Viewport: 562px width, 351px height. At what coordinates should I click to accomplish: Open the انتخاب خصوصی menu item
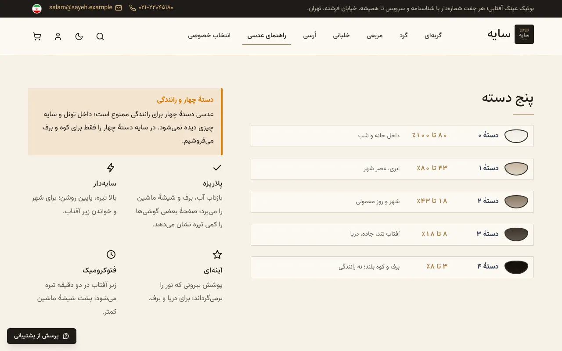[209, 36]
